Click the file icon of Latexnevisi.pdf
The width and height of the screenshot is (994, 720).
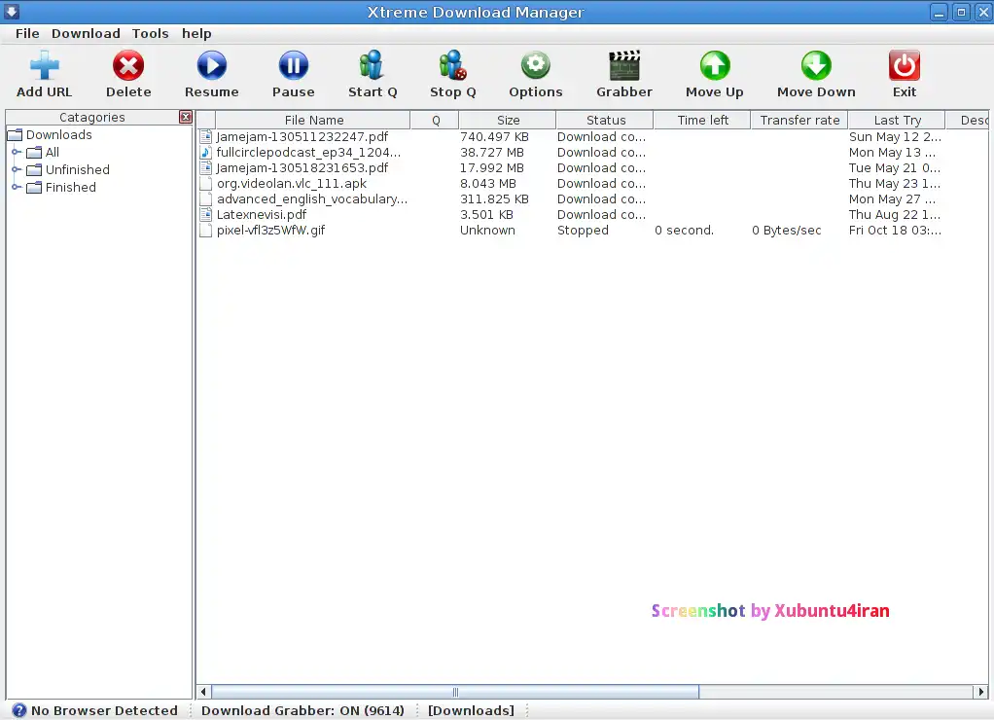(x=205, y=214)
